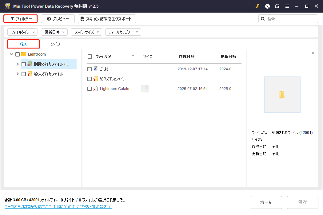Click the key (register) icon in title bar
This screenshot has height=215, width=323.
(257, 6)
